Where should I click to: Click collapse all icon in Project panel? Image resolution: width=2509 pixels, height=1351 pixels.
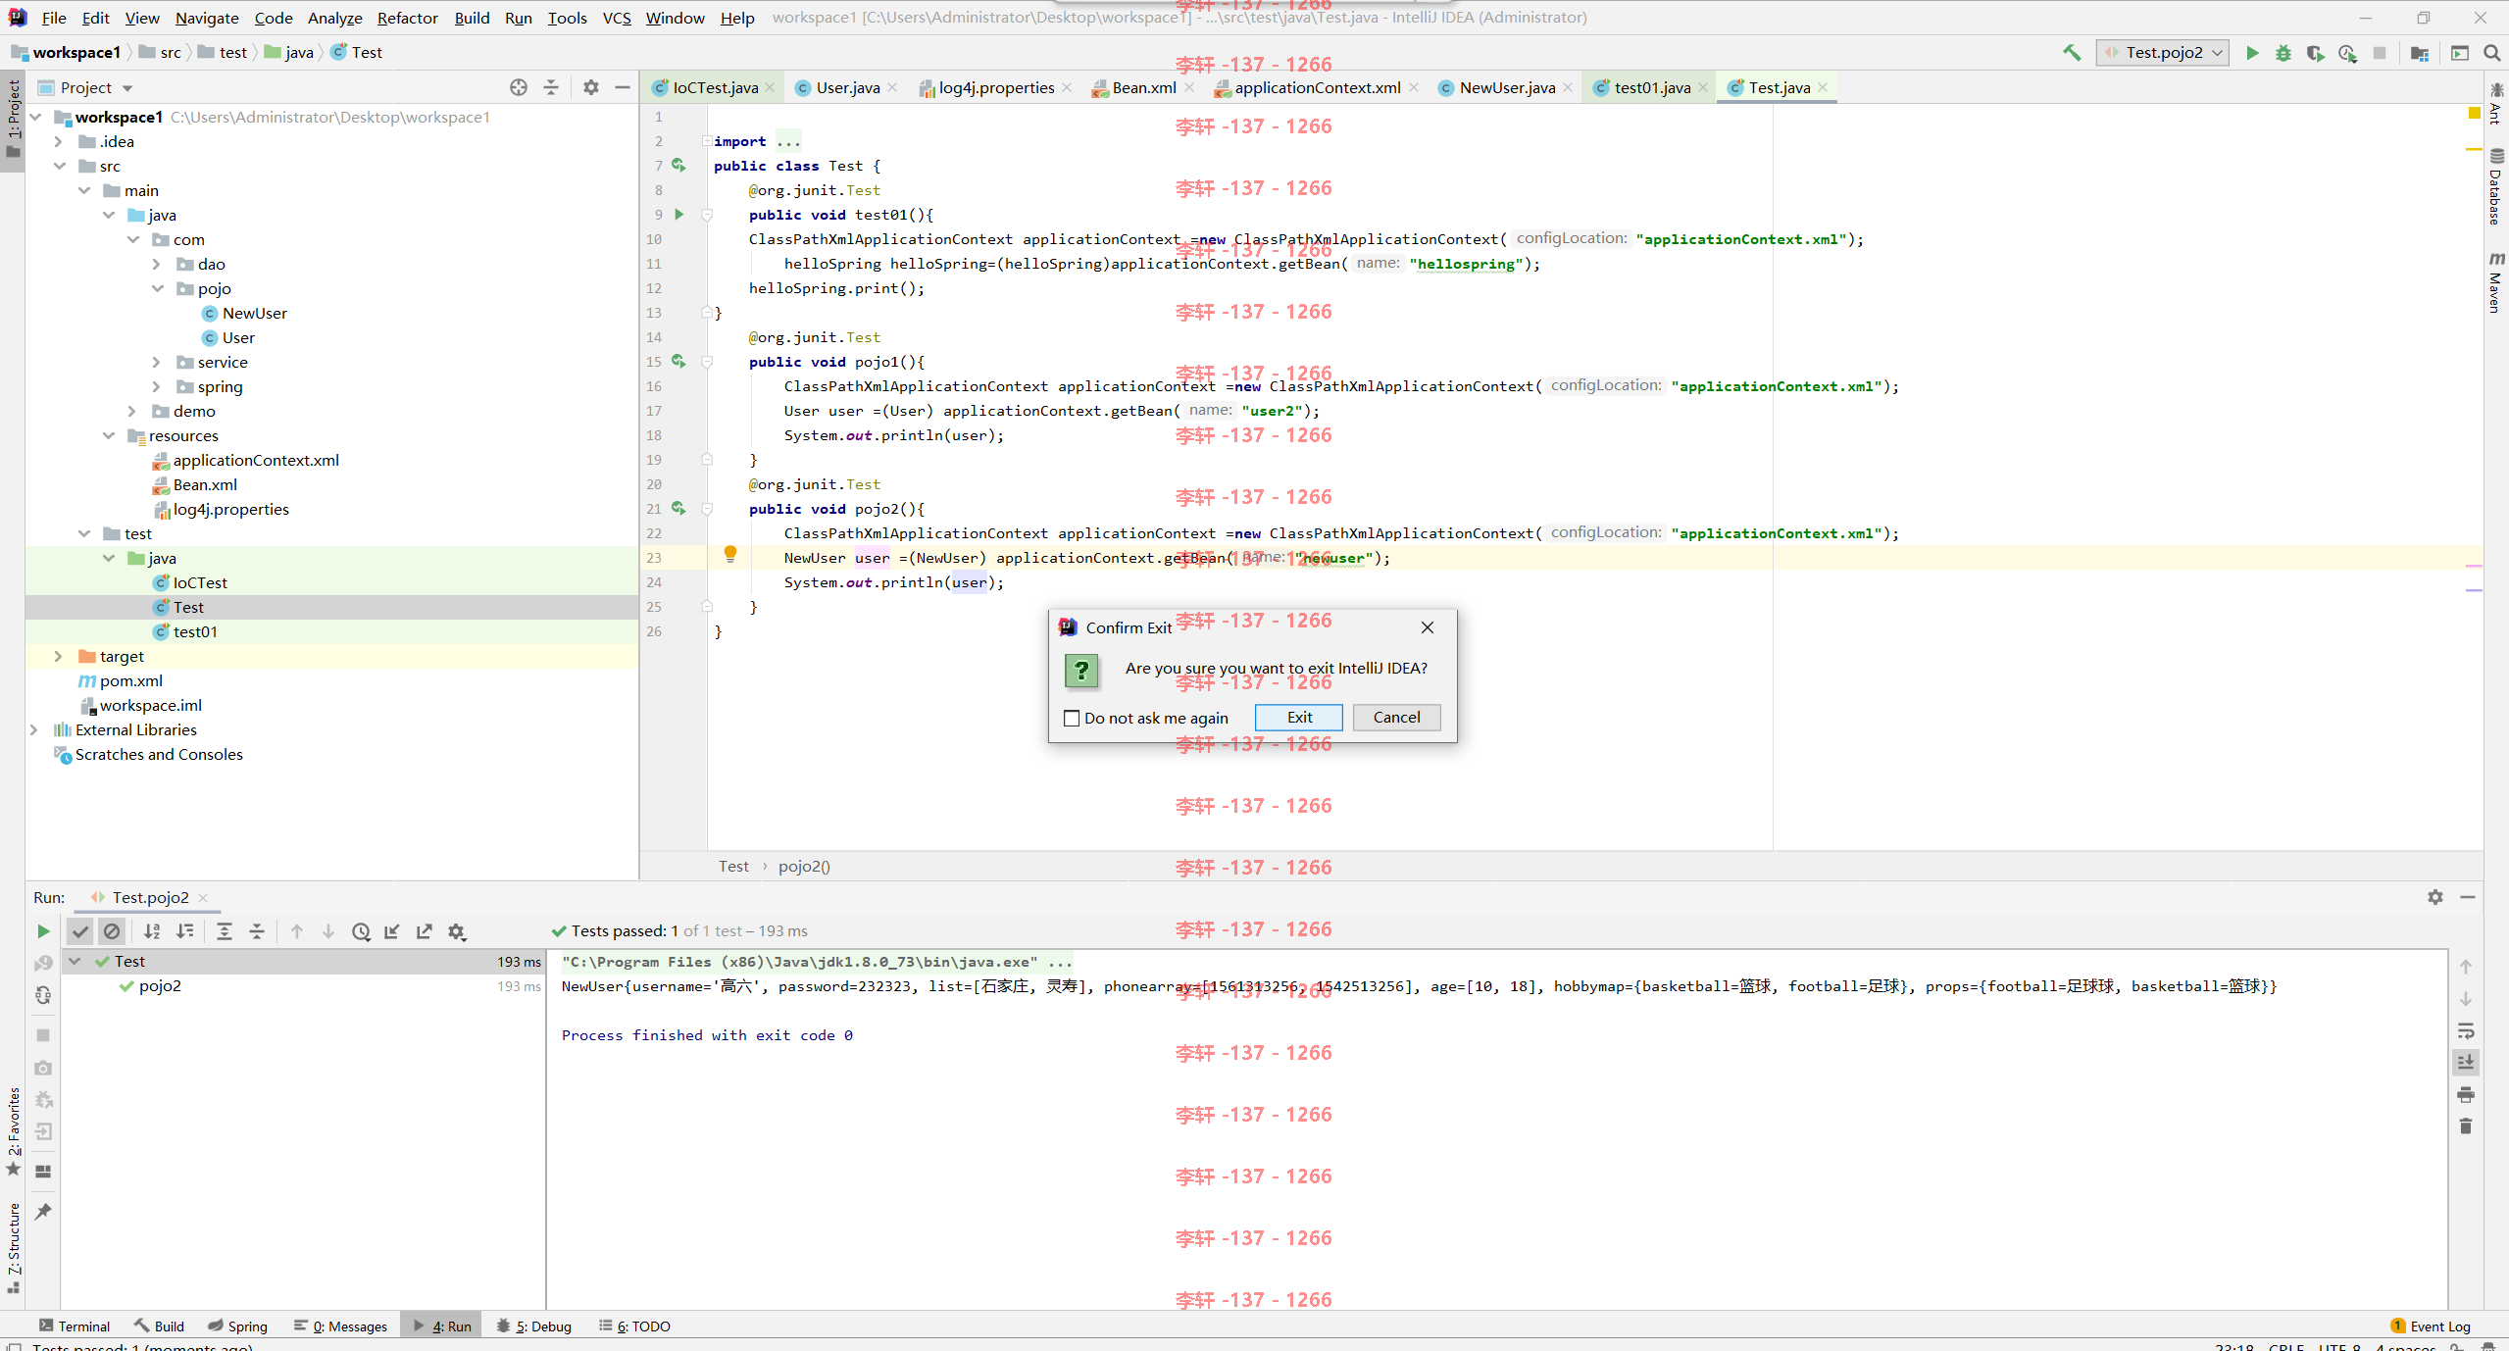click(551, 87)
